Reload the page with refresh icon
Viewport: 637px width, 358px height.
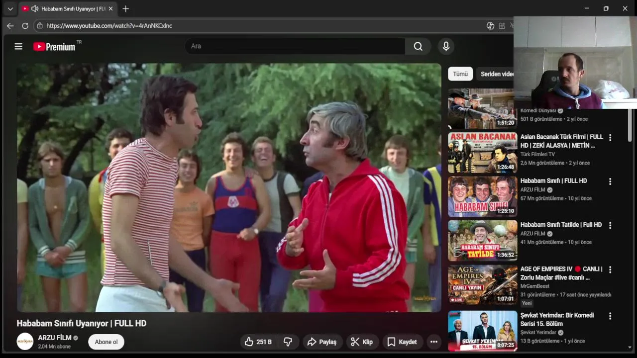[x=25, y=25]
